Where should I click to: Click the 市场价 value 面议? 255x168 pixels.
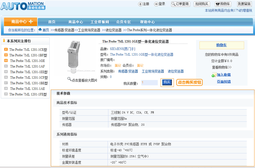click(118, 65)
